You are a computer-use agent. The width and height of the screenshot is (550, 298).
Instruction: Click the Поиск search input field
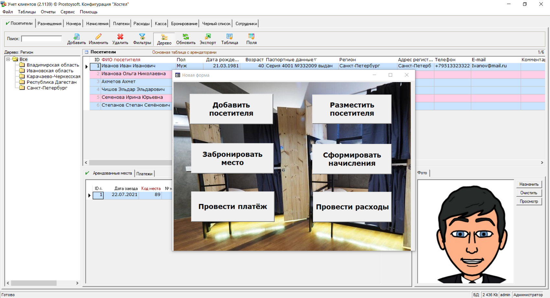click(41, 39)
